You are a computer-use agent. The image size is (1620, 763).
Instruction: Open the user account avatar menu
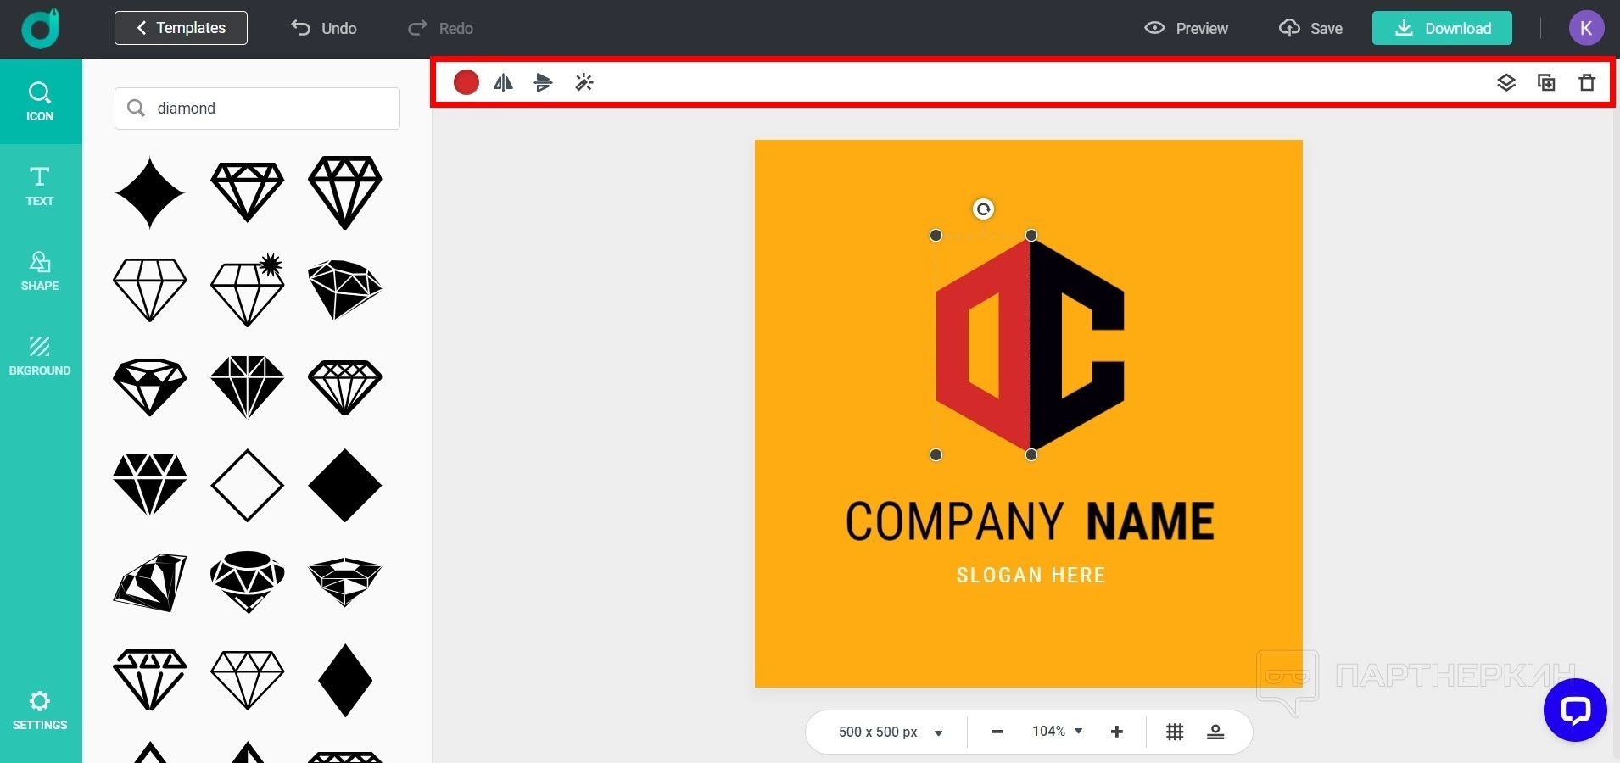click(1585, 28)
